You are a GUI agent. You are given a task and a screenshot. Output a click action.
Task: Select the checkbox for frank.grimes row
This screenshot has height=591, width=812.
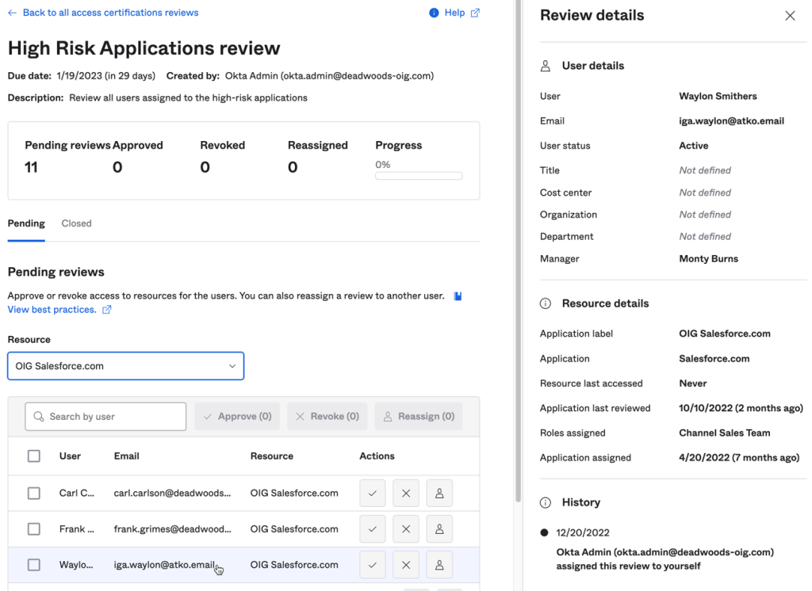pyautogui.click(x=34, y=529)
